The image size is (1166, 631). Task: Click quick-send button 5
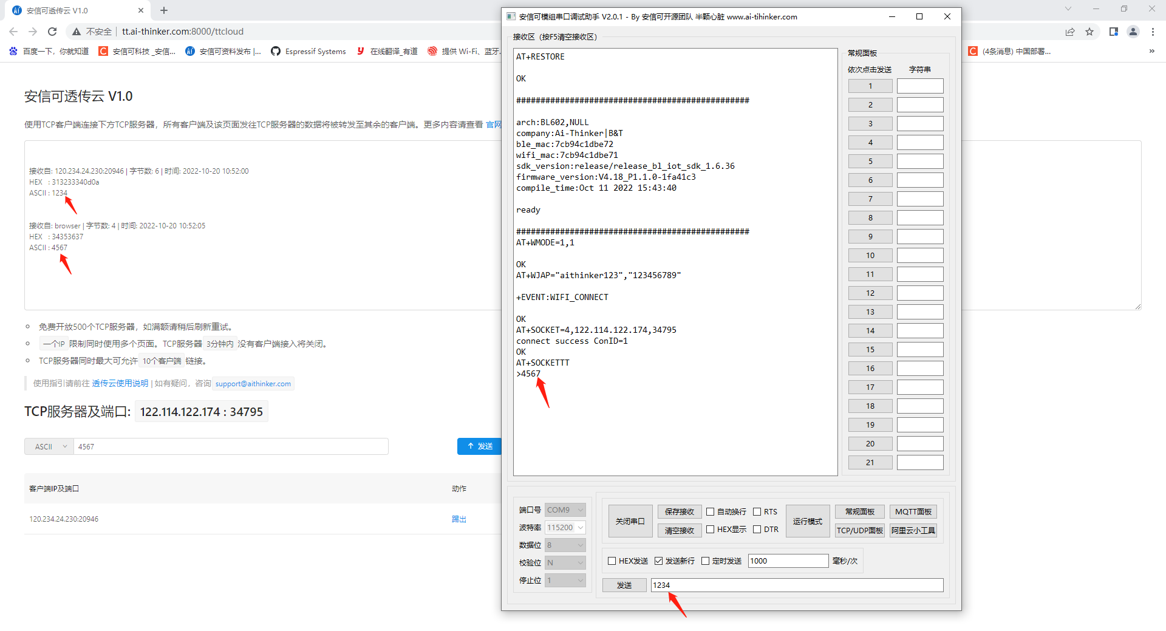tap(870, 161)
